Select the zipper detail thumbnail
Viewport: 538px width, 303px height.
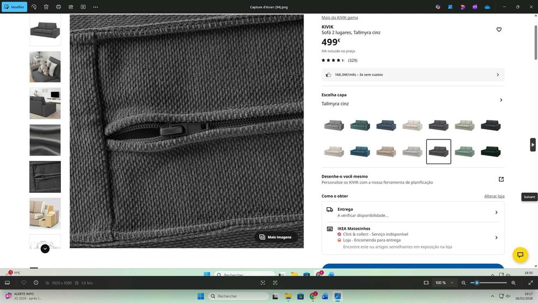pos(45,177)
